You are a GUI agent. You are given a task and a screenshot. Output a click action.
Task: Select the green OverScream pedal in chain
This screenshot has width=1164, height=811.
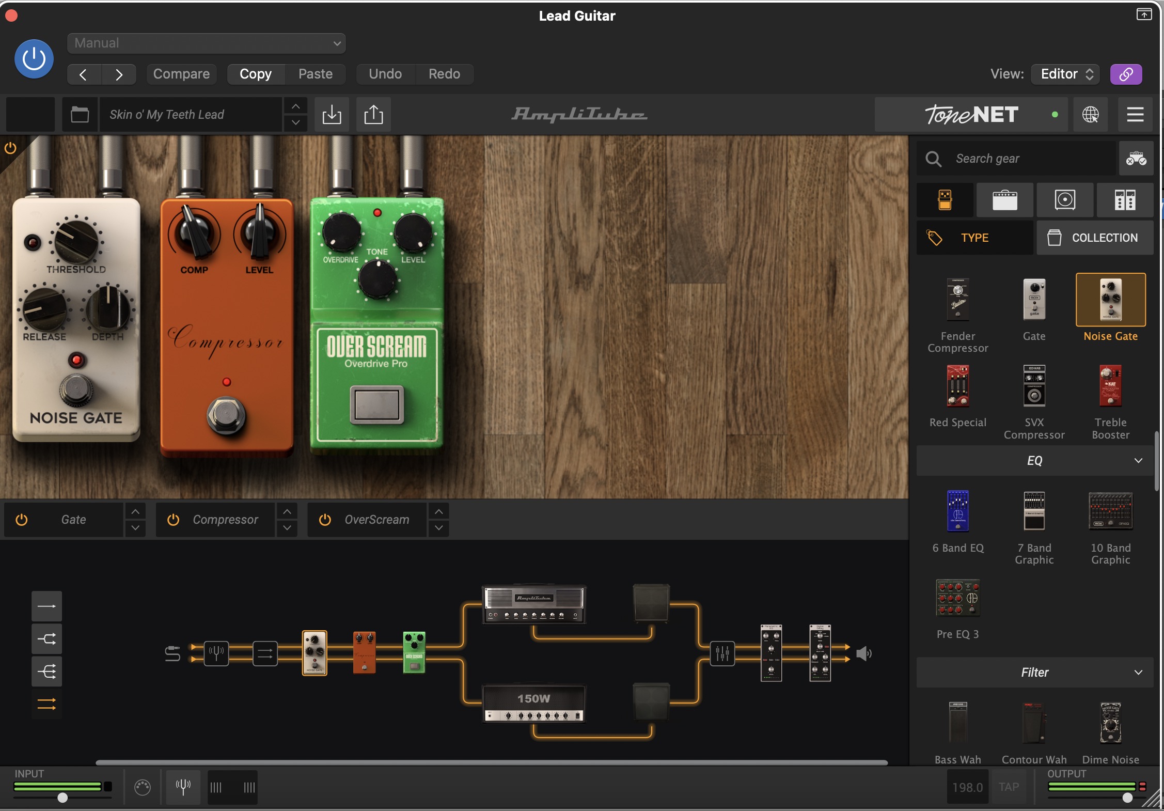click(414, 652)
